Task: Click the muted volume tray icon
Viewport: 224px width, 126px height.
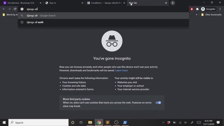Action: 185,122
